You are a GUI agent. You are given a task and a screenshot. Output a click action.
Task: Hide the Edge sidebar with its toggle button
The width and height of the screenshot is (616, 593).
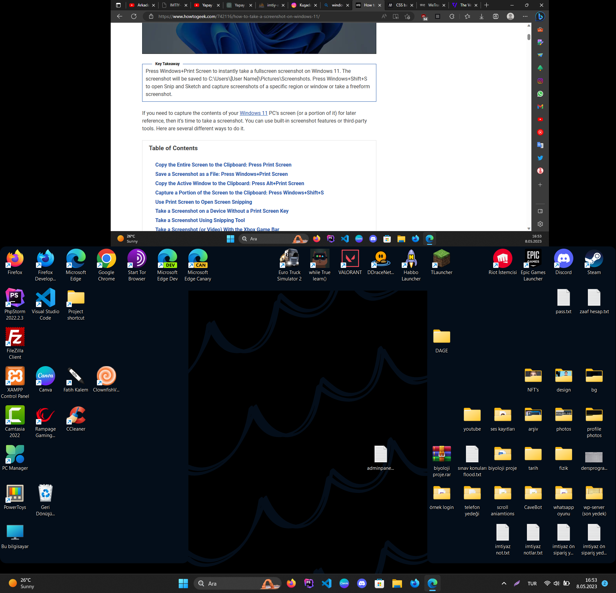540,211
